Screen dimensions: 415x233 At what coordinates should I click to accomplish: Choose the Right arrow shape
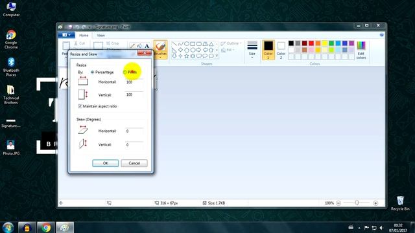pyautogui.click(x=199, y=50)
